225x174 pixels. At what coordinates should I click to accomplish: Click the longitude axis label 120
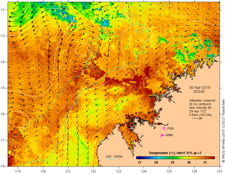pos(43,171)
